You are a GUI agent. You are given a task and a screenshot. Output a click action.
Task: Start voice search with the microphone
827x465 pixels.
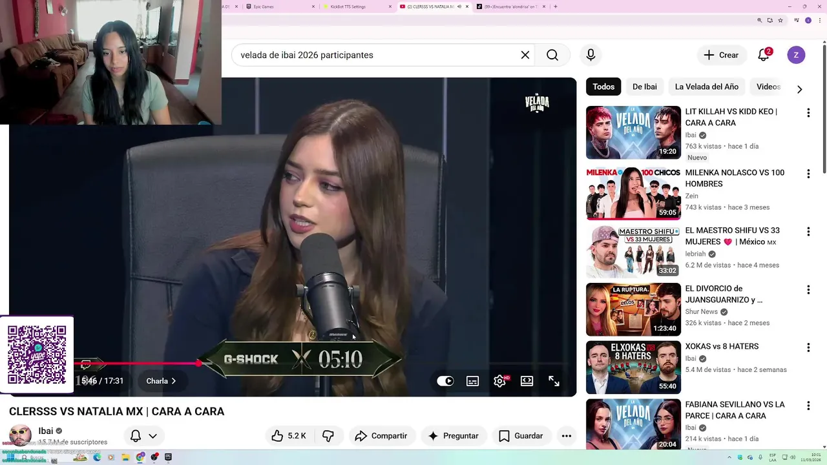click(x=591, y=55)
